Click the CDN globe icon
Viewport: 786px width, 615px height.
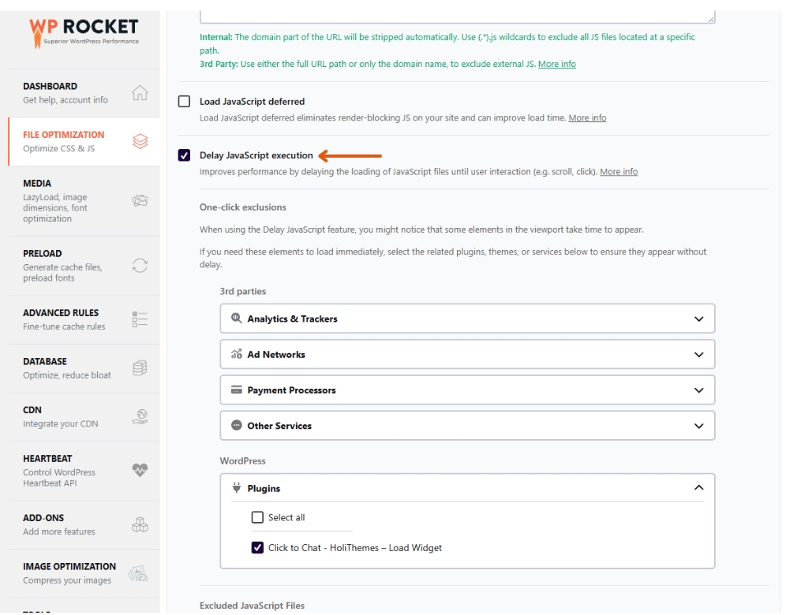tap(140, 417)
